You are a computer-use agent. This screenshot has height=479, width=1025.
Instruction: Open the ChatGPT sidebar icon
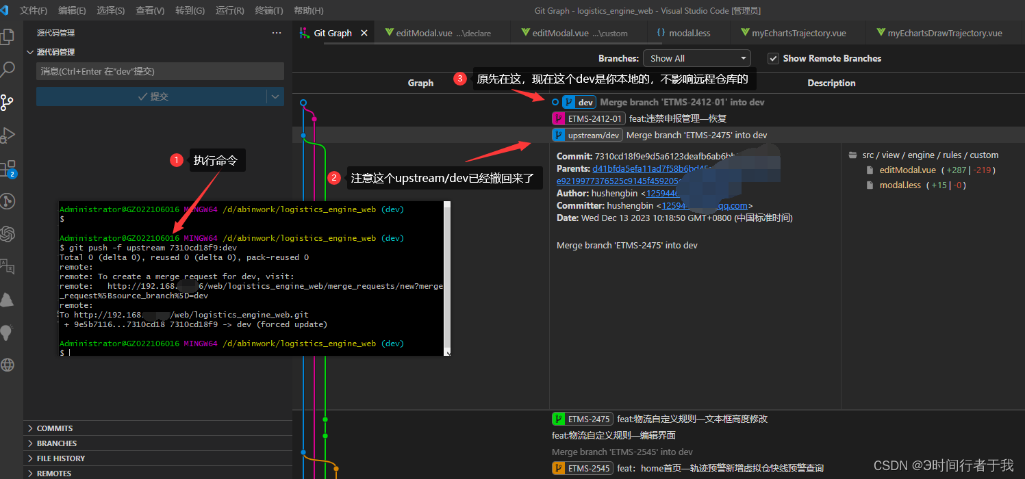(8, 234)
